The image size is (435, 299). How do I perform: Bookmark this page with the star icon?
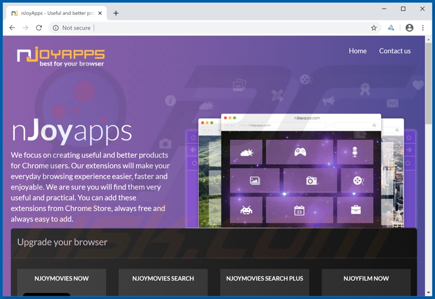[x=374, y=28]
